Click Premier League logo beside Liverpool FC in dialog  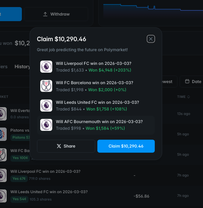(46, 67)
